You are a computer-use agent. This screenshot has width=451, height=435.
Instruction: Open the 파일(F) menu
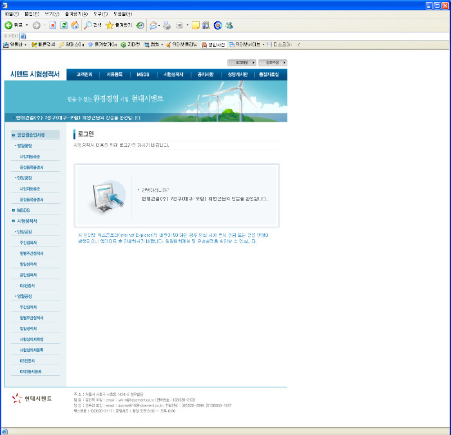point(12,14)
